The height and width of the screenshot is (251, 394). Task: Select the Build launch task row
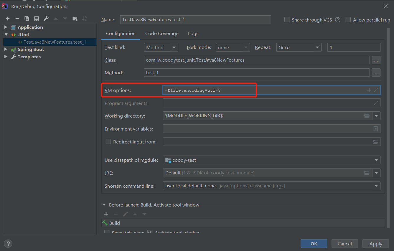(243, 223)
